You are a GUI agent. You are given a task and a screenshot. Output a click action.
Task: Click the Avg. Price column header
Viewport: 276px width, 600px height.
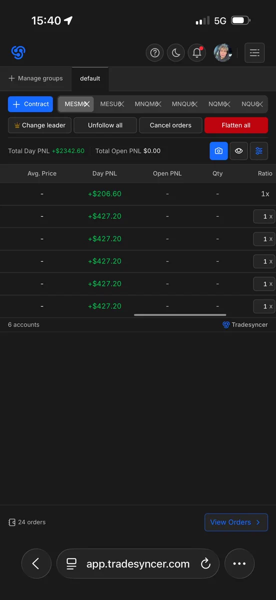click(x=42, y=173)
